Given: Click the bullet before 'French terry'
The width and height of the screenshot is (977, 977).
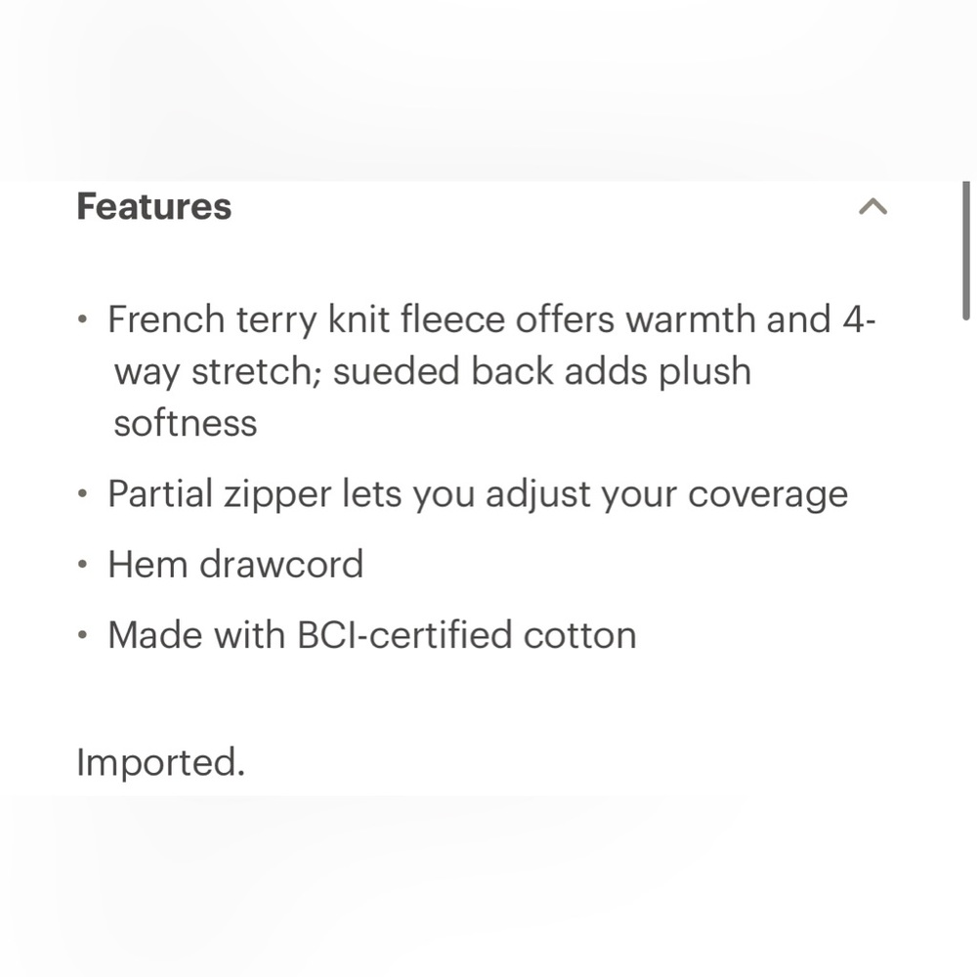Looking at the screenshot, I should pyautogui.click(x=85, y=320).
